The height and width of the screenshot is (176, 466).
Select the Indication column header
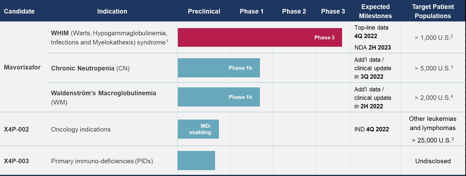click(112, 11)
